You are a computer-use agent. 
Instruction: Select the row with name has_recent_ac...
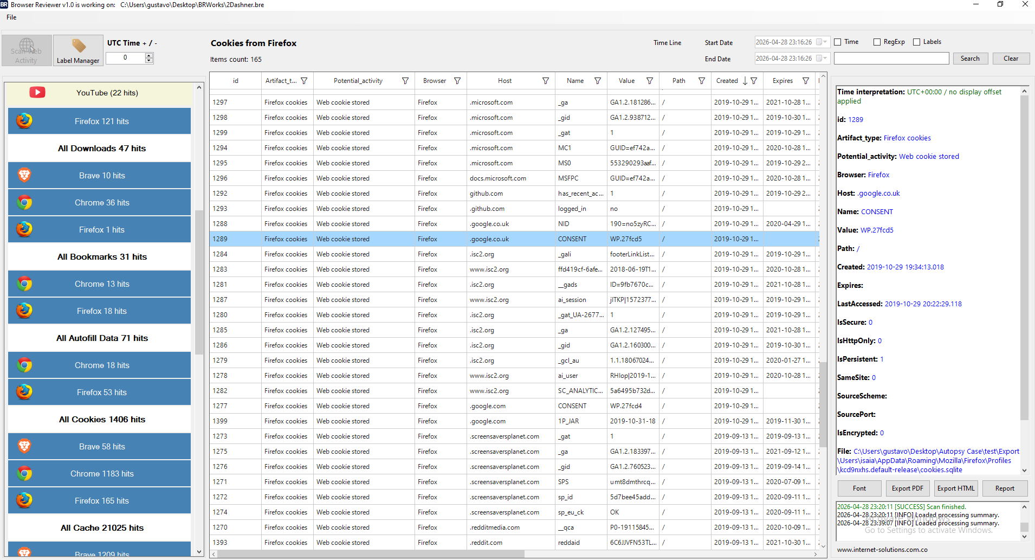[x=514, y=193]
